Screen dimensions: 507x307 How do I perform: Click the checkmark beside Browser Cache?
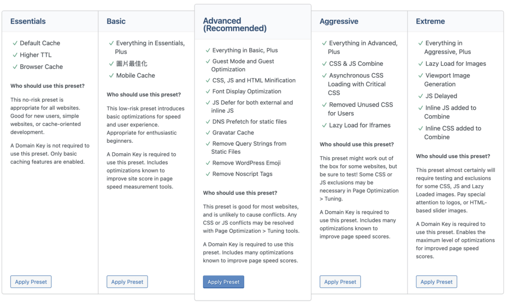[x=15, y=67]
